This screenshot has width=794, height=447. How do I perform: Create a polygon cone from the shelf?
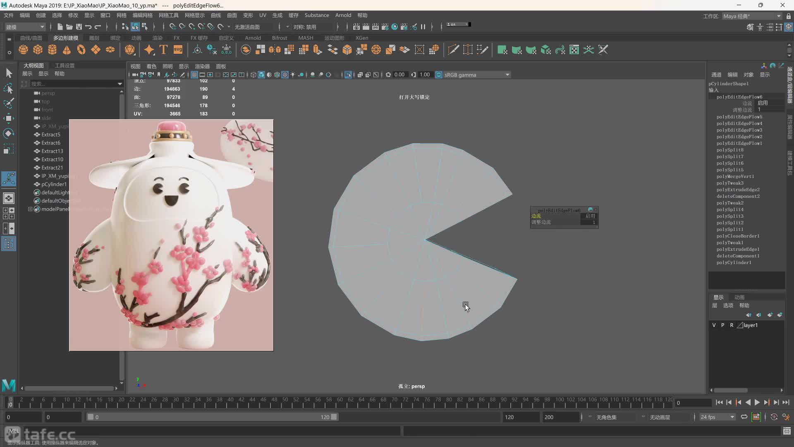point(67,50)
